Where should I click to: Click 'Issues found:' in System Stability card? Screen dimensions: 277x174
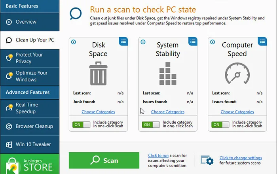coord(155,102)
